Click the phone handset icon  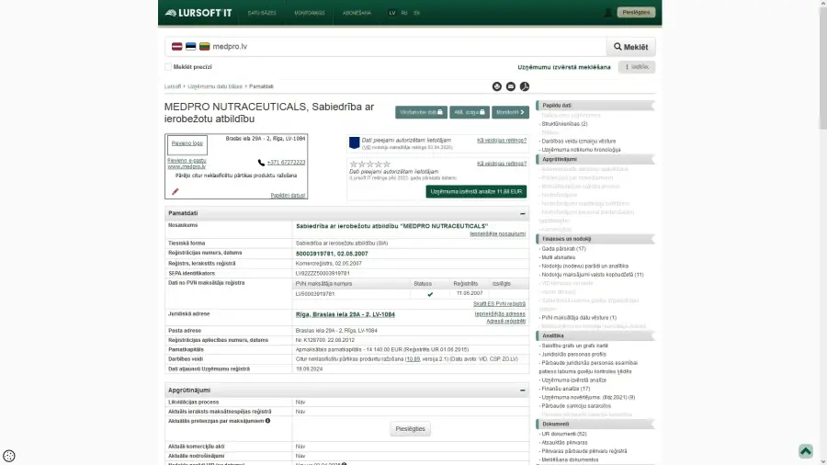[x=261, y=163]
